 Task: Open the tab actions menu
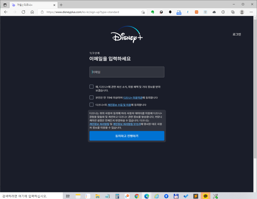tap(5, 5)
